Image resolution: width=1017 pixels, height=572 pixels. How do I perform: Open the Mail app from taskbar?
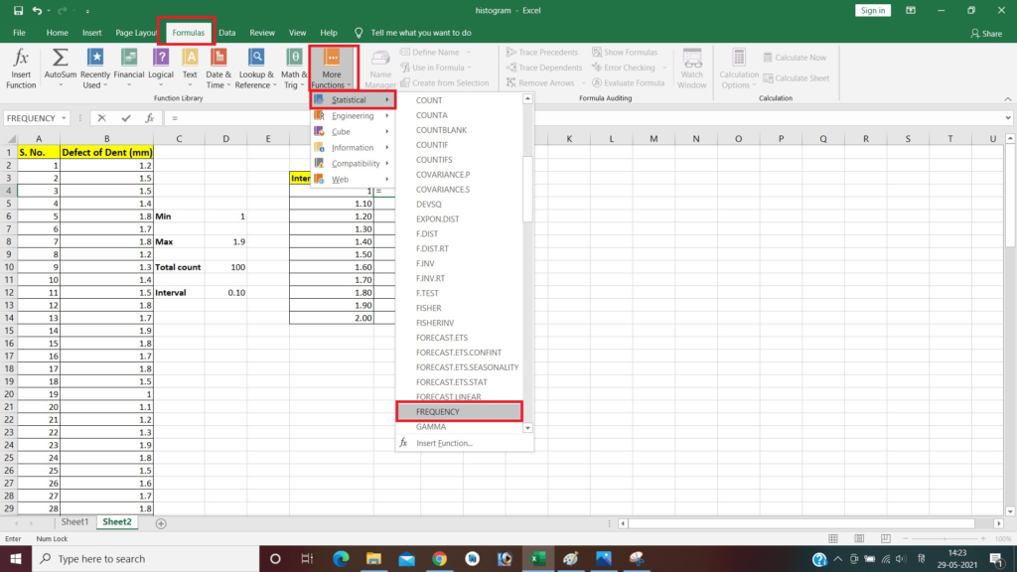[x=406, y=558]
